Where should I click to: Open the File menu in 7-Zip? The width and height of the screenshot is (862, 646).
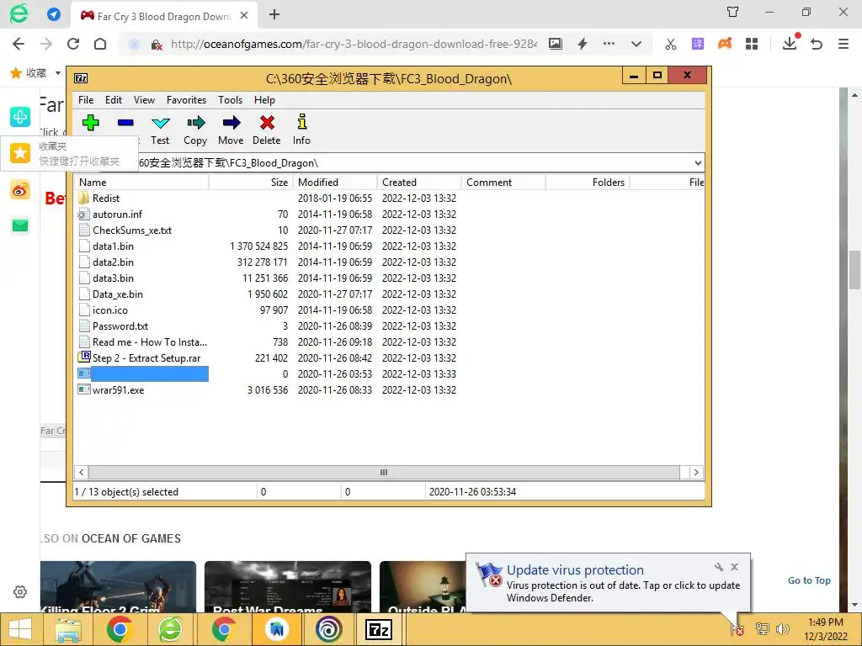click(86, 100)
